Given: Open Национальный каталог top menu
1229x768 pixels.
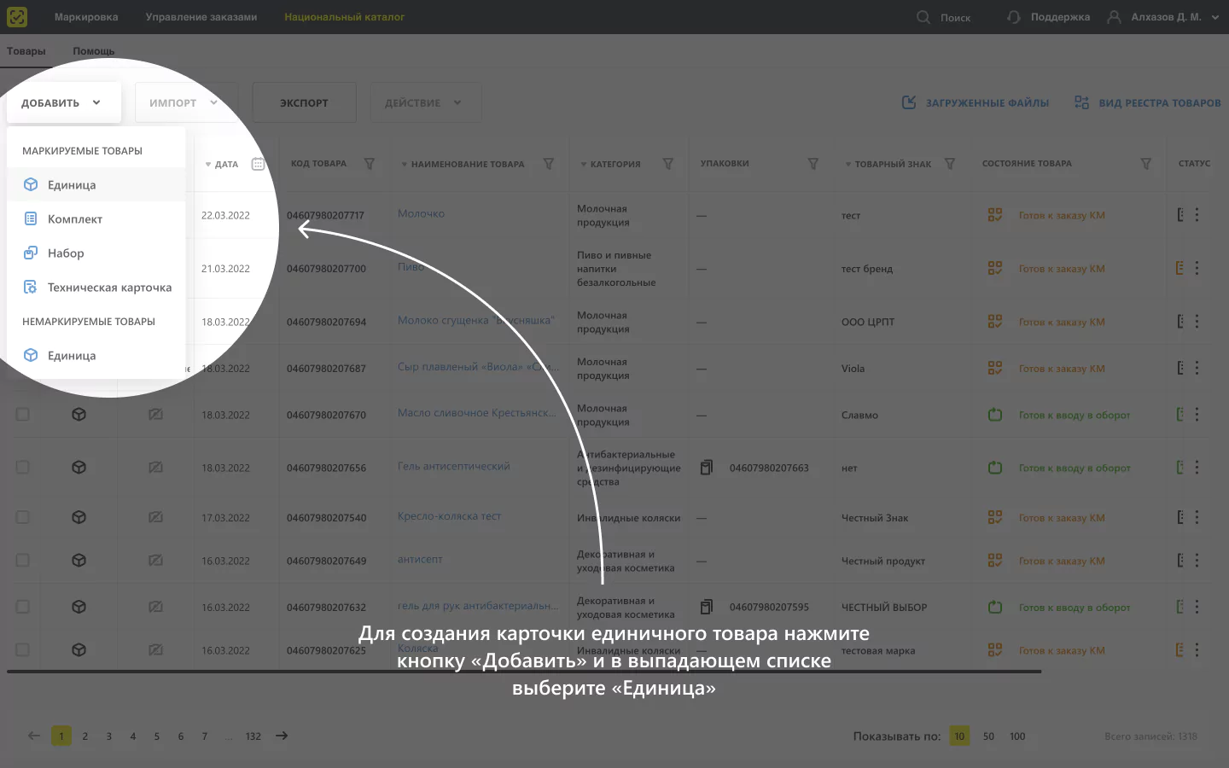Looking at the screenshot, I should [345, 17].
